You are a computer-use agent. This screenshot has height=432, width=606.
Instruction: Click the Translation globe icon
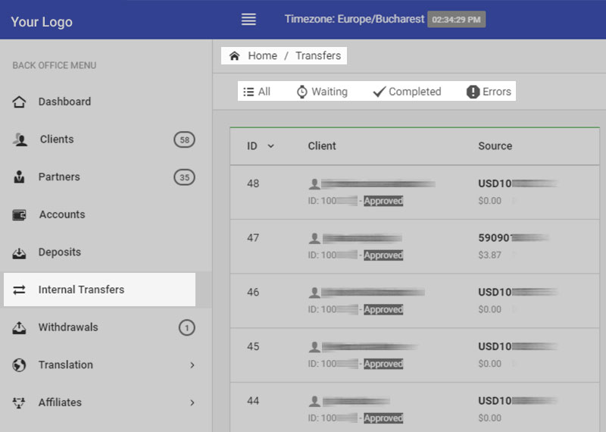20,365
